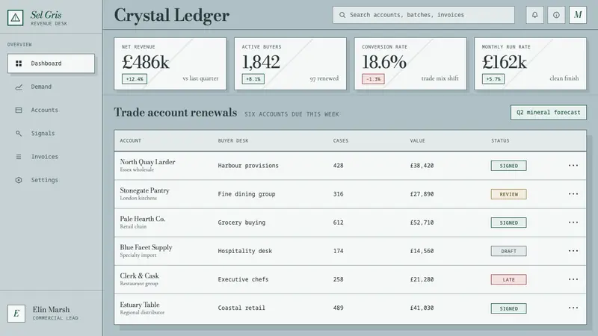The width and height of the screenshot is (598, 336).
Task: Click the +8.1% change badge
Action: tap(253, 79)
